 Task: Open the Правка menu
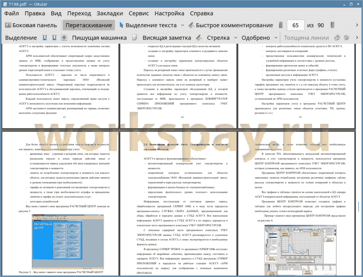click(x=35, y=13)
